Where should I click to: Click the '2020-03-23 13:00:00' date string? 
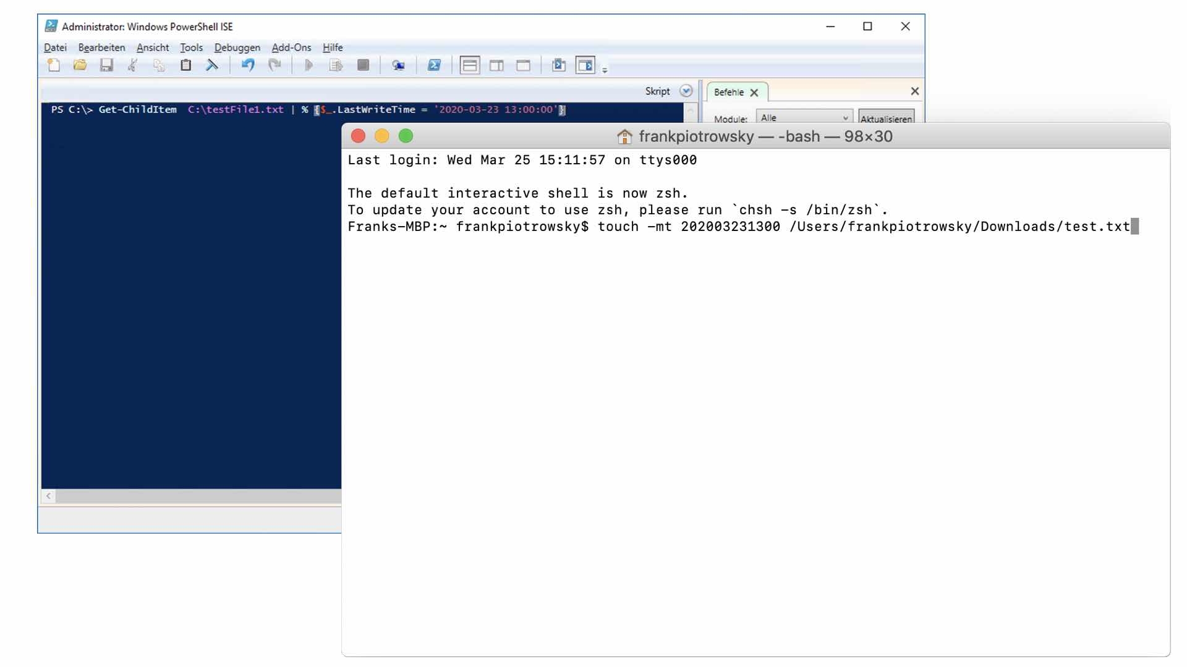(496, 109)
